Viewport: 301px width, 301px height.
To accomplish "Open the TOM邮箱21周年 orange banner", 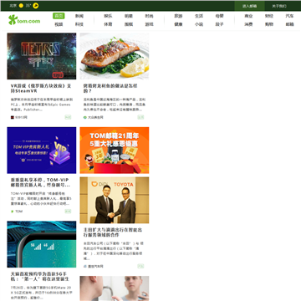I will [115, 150].
